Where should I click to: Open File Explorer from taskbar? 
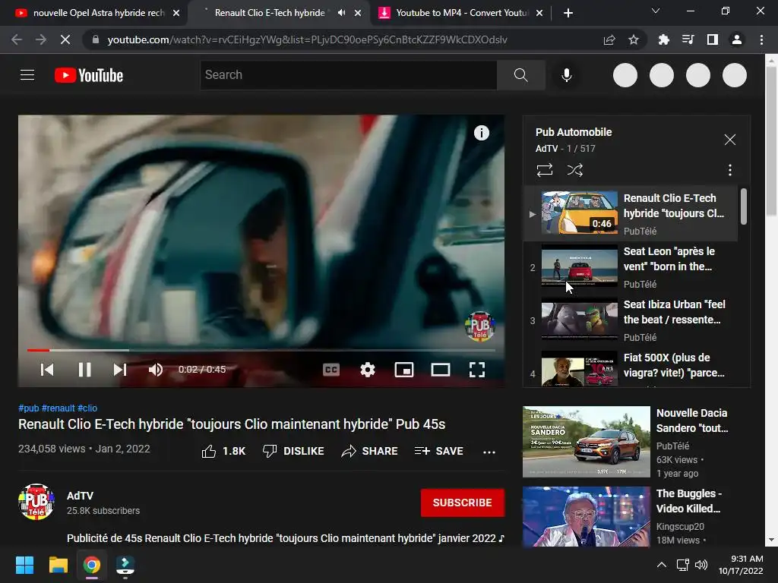coord(59,565)
